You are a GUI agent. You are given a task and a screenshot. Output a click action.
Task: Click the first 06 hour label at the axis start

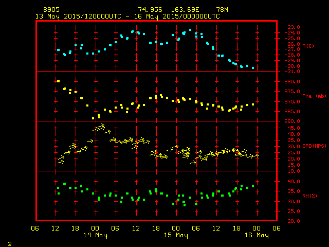coord(35,228)
